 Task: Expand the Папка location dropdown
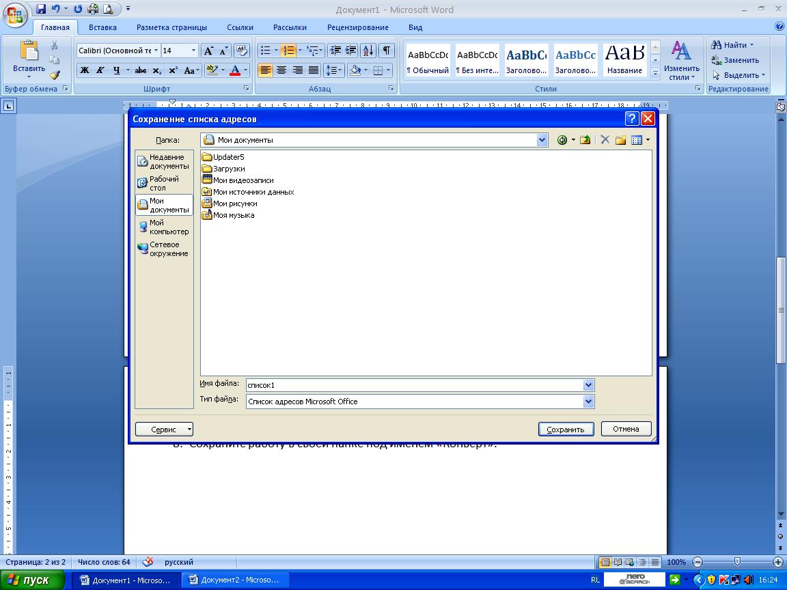tap(542, 140)
